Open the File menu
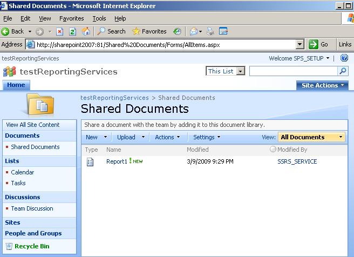354x257 pixels. coord(8,18)
